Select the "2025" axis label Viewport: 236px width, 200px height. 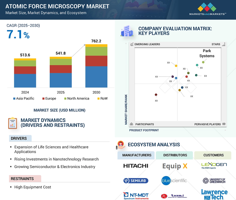click(x=61, y=92)
